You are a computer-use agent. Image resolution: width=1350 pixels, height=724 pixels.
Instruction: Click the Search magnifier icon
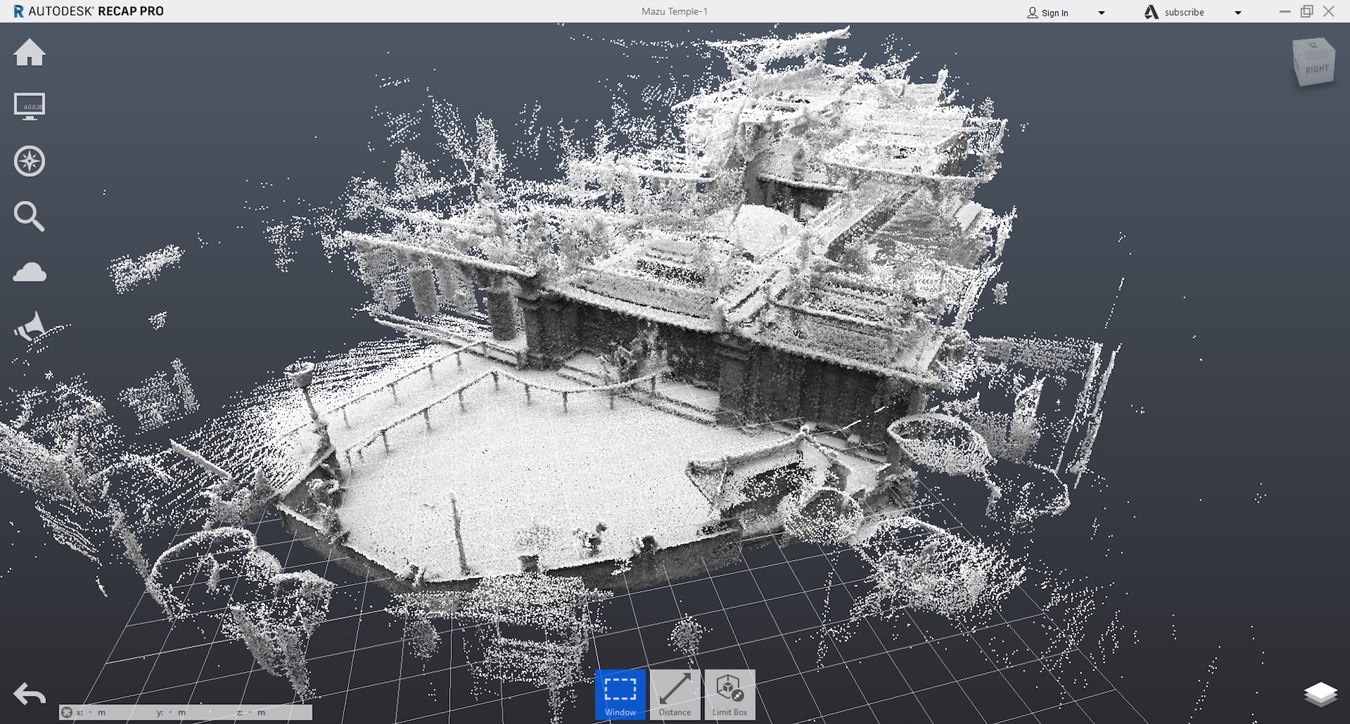point(30,216)
